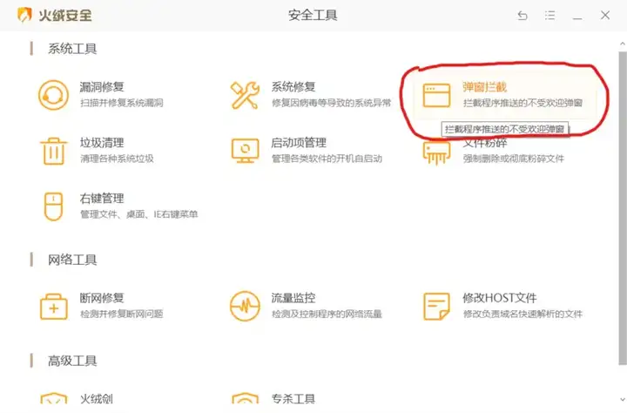Minimize the 安全工具 window
Screen dimensions: 627x413
click(577, 18)
